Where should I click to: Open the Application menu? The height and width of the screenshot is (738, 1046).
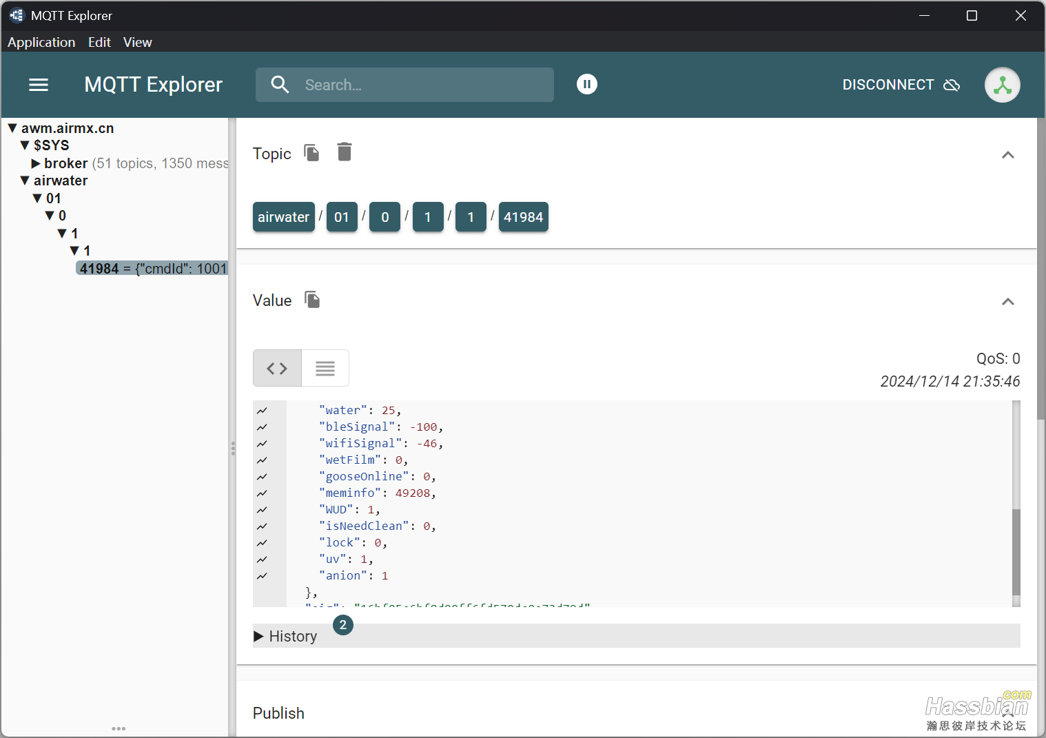click(41, 42)
